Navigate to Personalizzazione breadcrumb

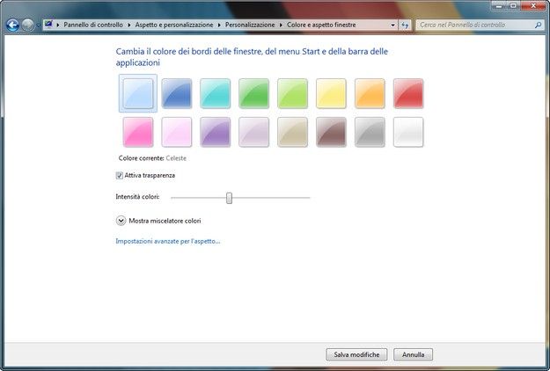(x=250, y=25)
